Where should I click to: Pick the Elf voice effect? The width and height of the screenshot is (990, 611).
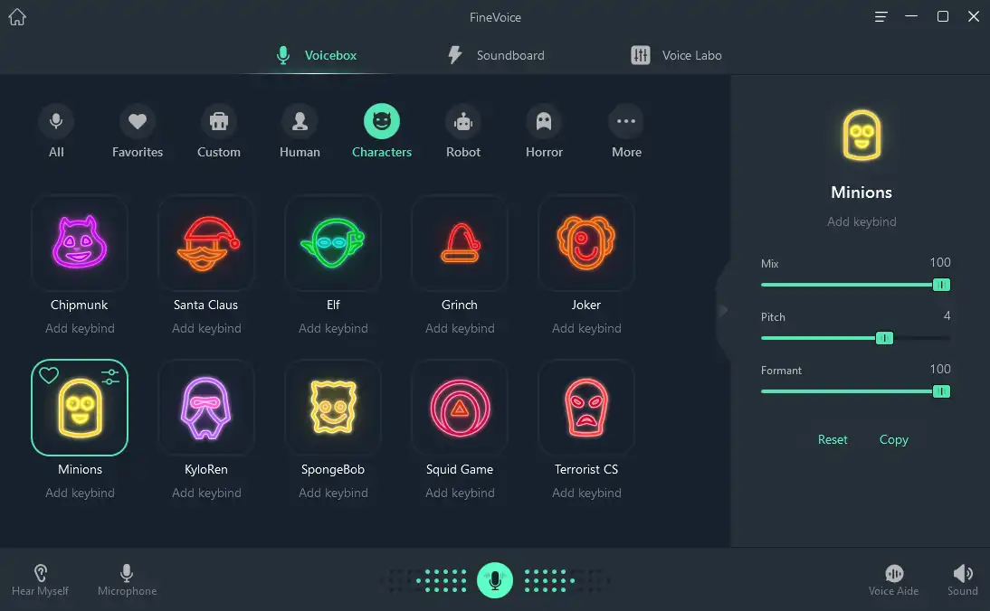[333, 243]
